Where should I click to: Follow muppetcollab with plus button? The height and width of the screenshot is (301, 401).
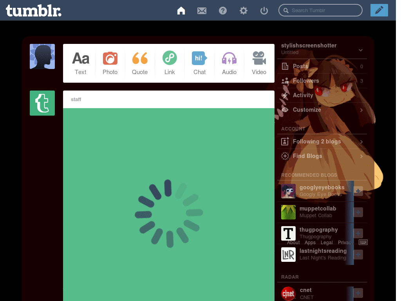[358, 212]
